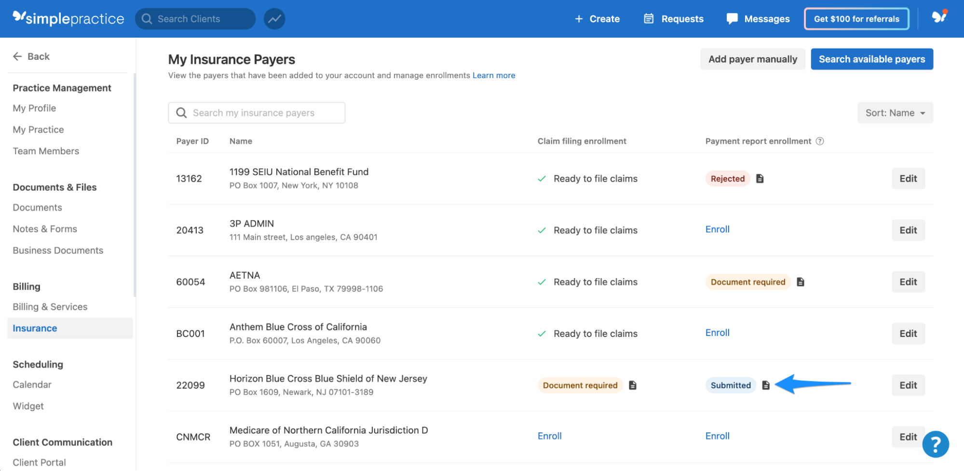Click the plus icon next to Create
Viewport: 964px width, 471px height.
(x=579, y=19)
